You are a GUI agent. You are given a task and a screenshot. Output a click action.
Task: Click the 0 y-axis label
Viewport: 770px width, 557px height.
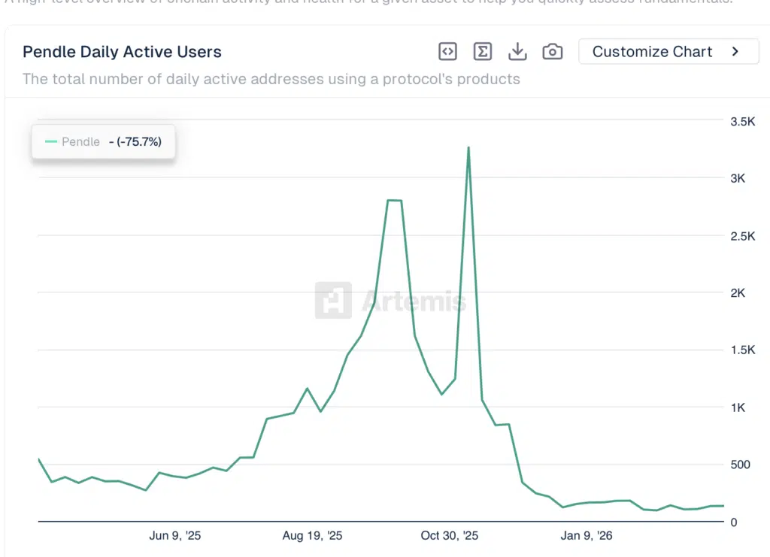734,522
